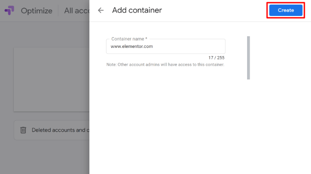Click the Add container panel scrollbar
The width and height of the screenshot is (311, 174).
point(248,57)
